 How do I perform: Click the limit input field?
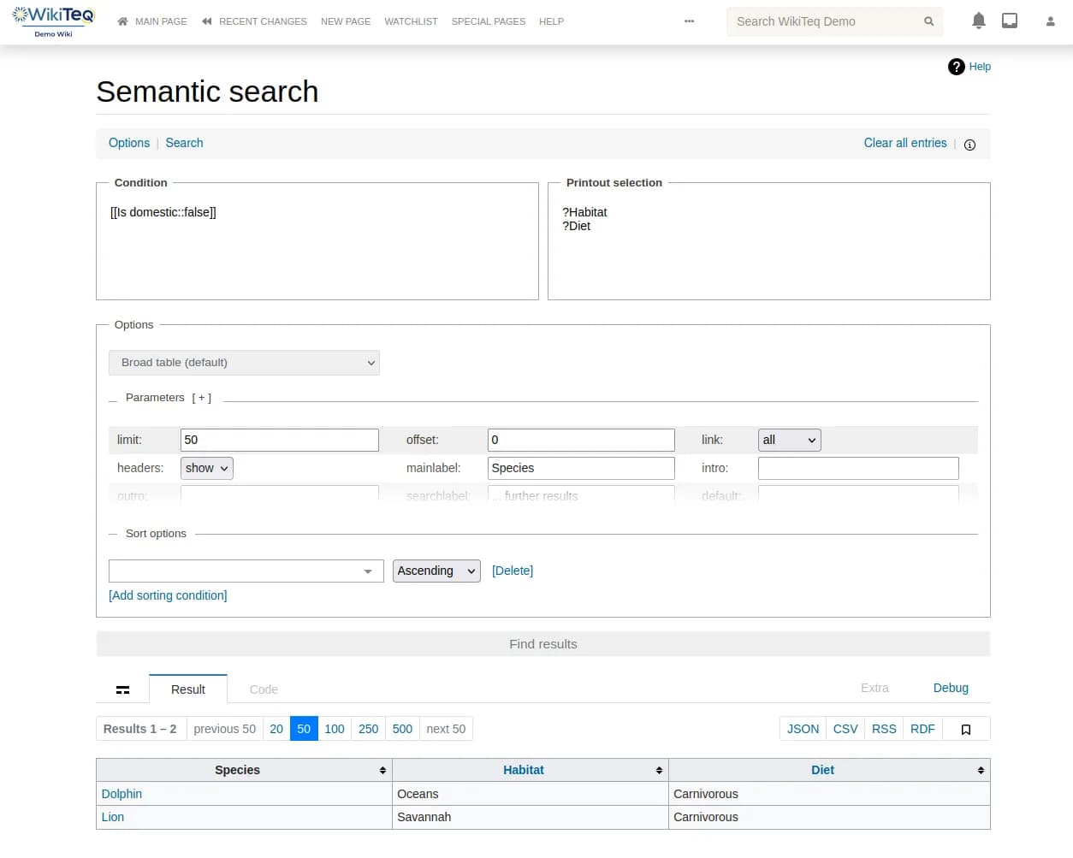(x=279, y=440)
